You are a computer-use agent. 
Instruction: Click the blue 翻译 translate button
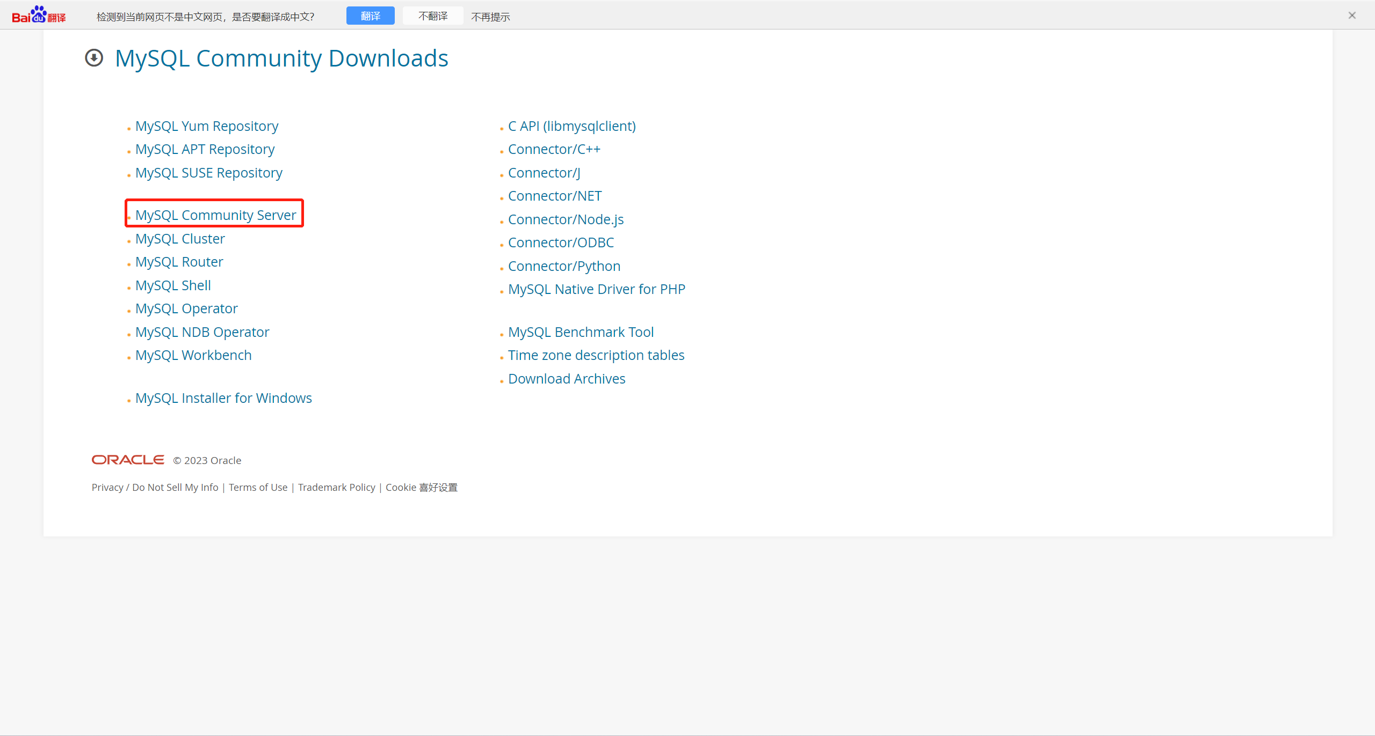370,16
